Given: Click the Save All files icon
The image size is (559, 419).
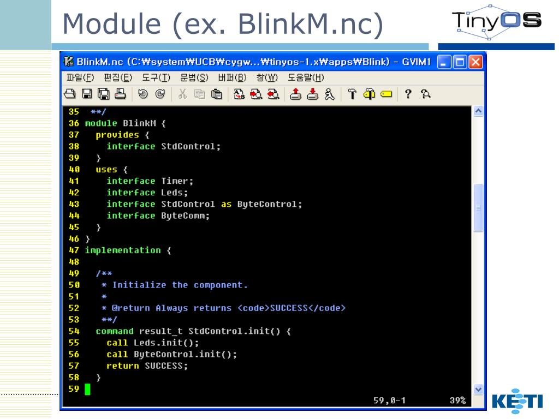Looking at the screenshot, I should (104, 94).
